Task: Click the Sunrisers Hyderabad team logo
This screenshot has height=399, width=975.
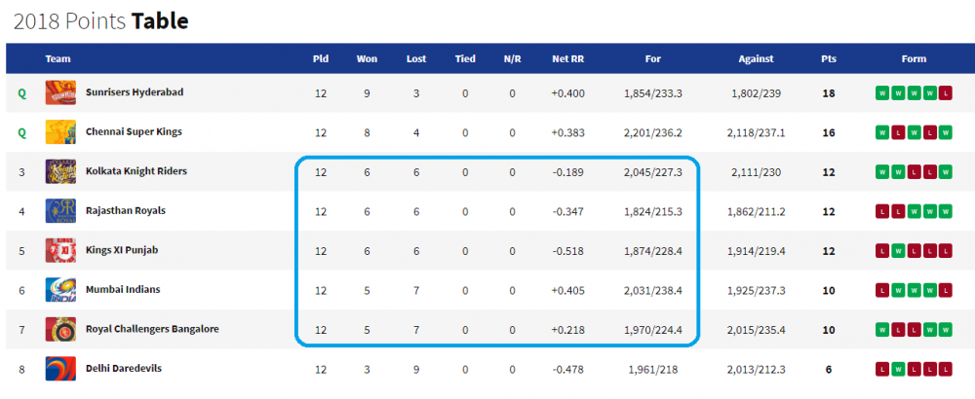Action: pos(60,92)
